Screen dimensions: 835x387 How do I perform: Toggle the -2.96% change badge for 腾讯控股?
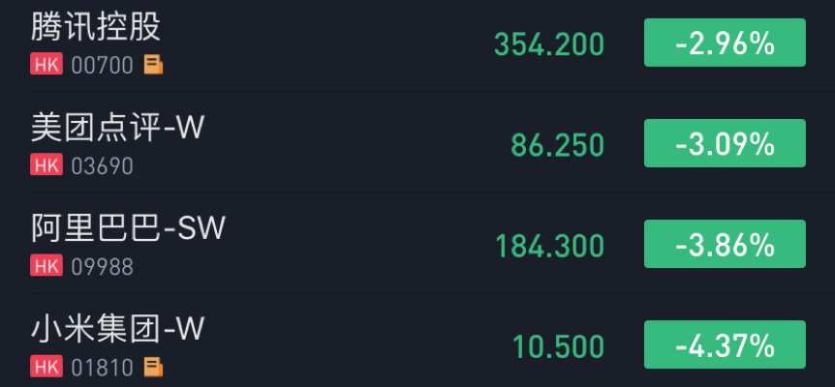point(725,44)
